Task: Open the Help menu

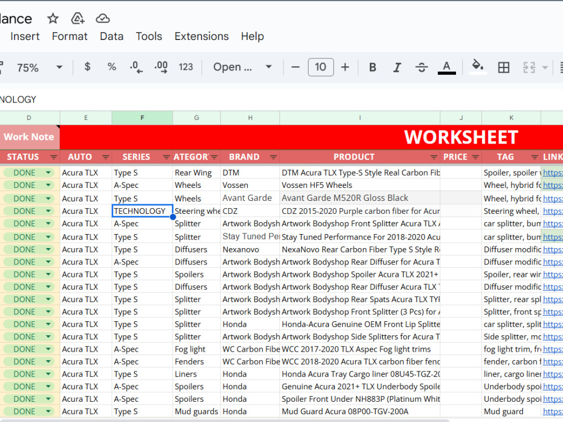Action: click(x=252, y=36)
